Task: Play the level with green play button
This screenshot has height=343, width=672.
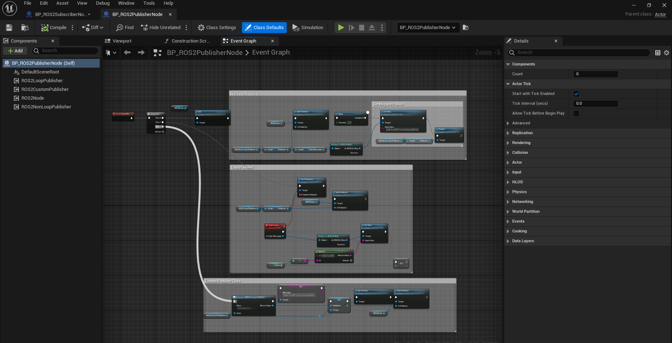Action: coord(341,28)
